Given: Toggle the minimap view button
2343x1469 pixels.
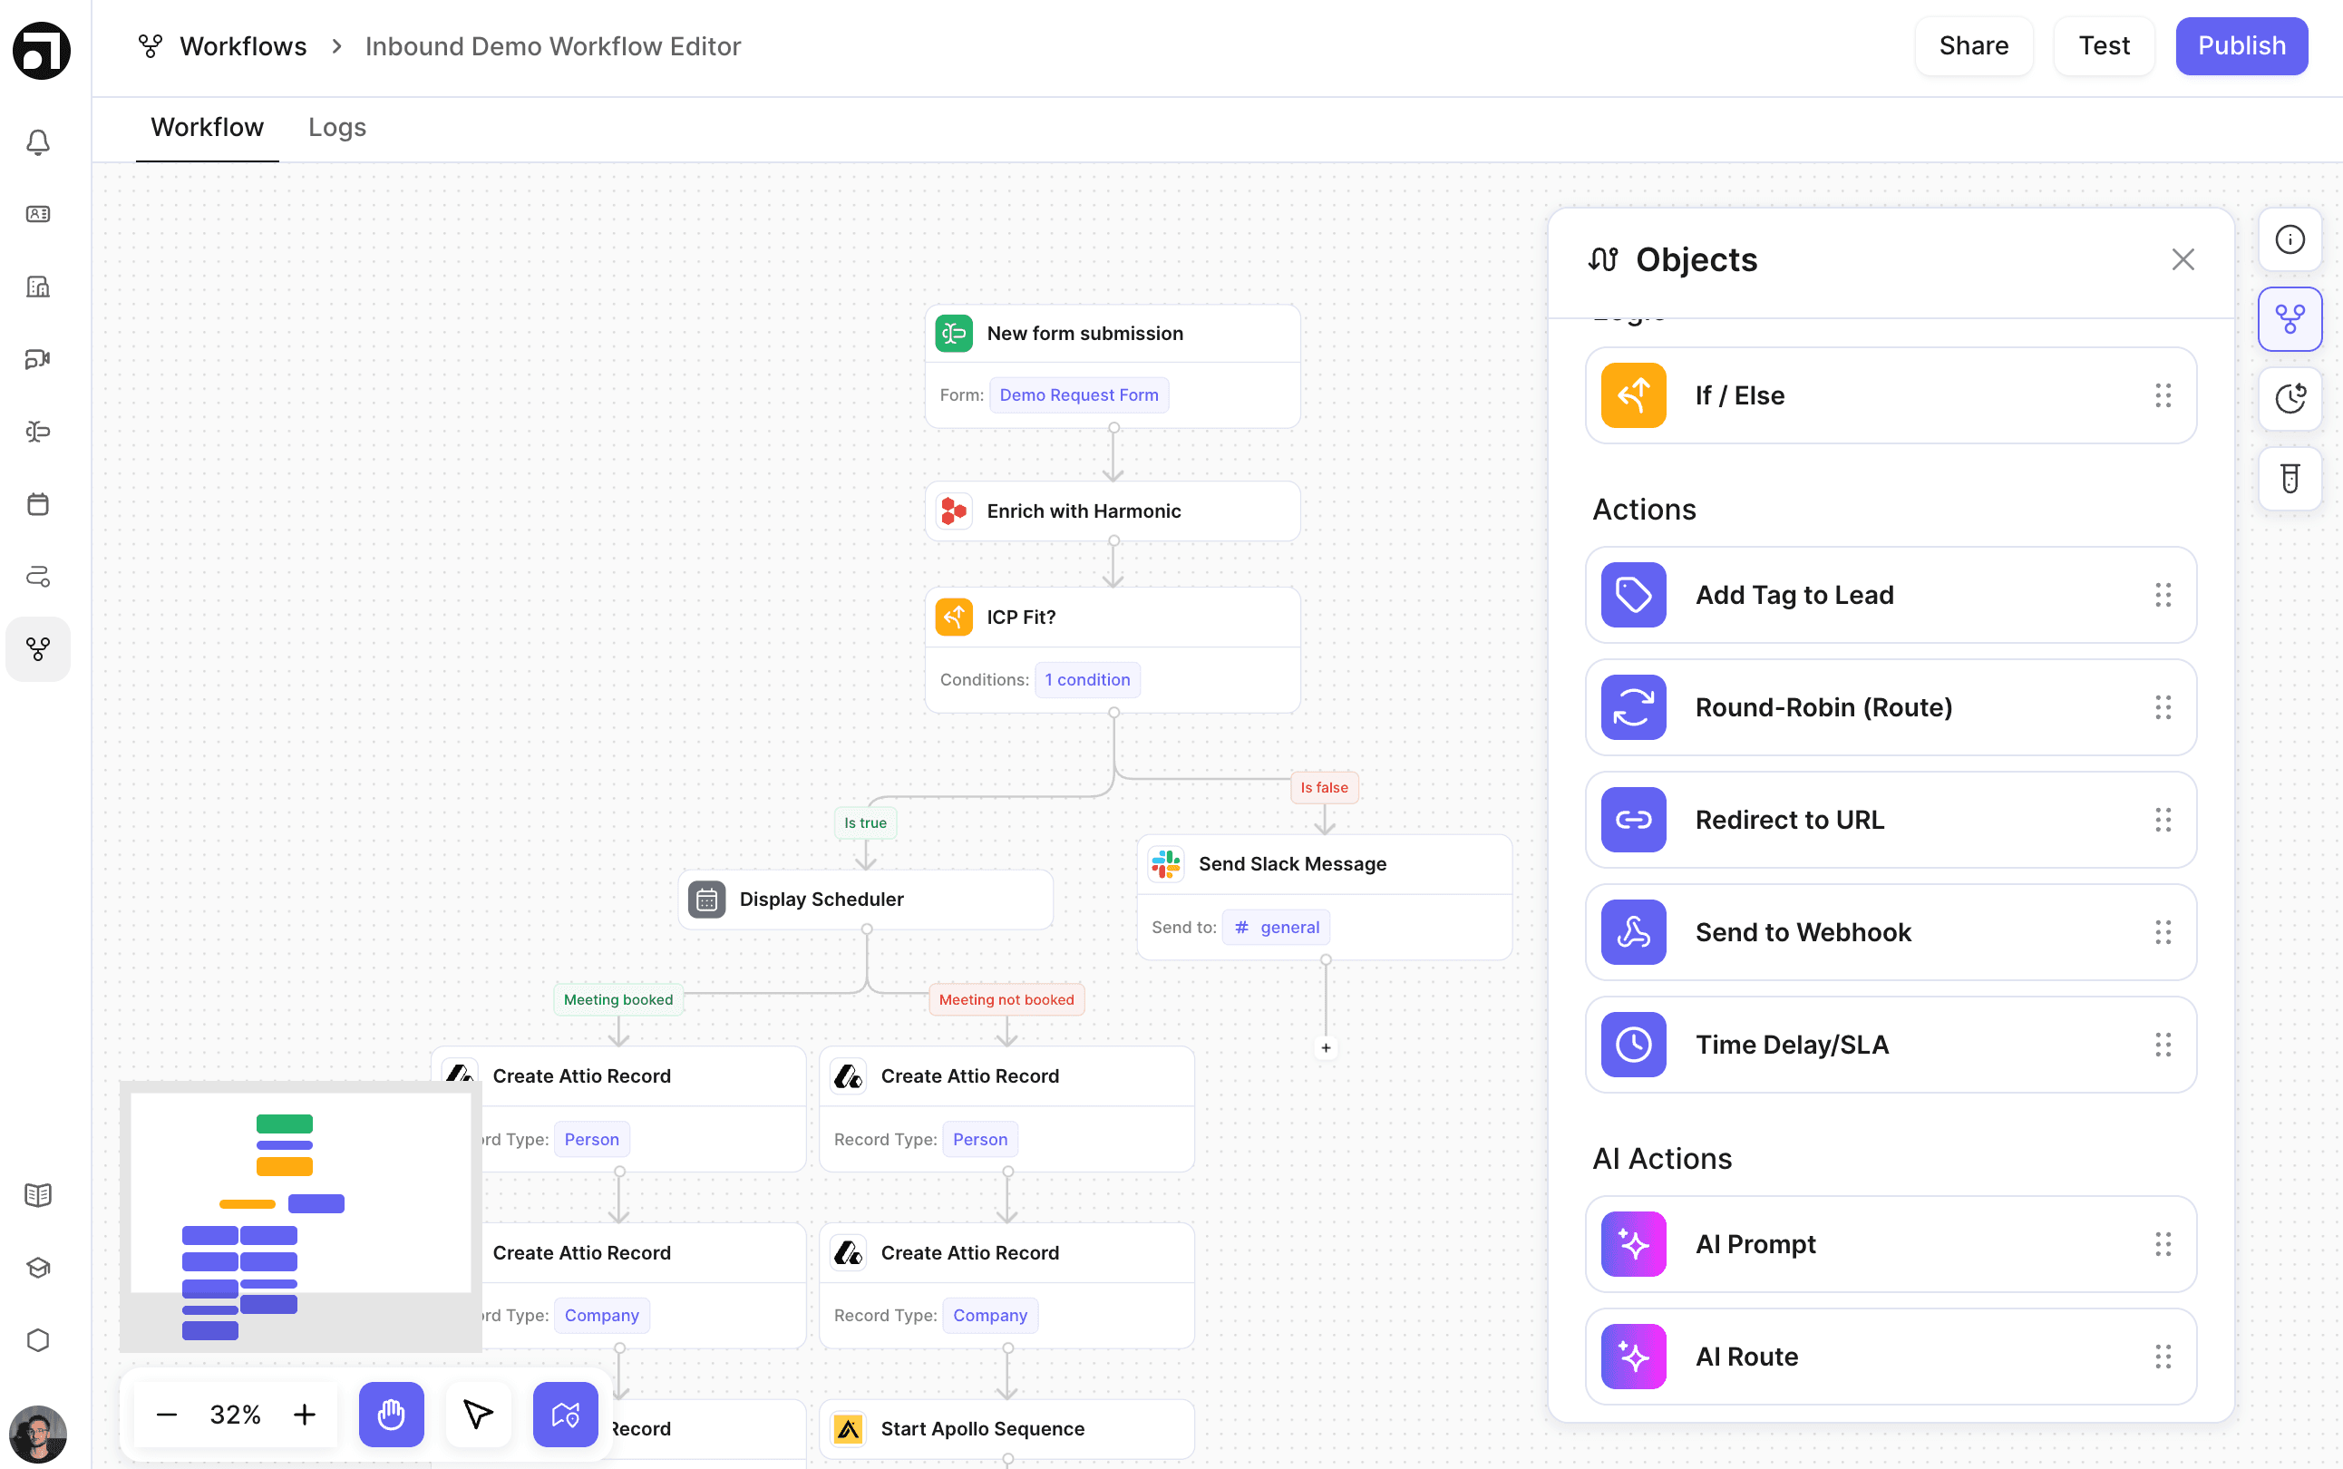Looking at the screenshot, I should pos(566,1414).
